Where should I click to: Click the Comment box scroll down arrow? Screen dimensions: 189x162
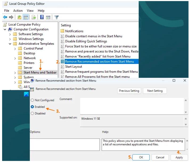(x=186, y=112)
